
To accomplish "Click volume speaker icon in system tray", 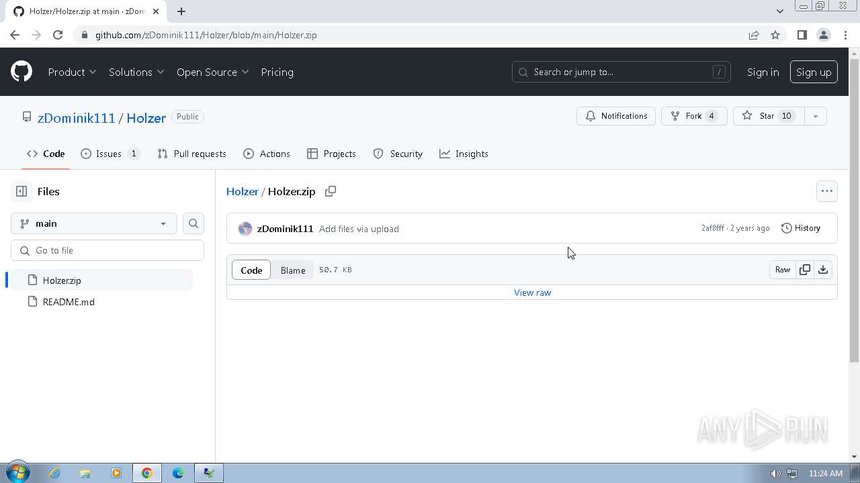I will (x=775, y=473).
